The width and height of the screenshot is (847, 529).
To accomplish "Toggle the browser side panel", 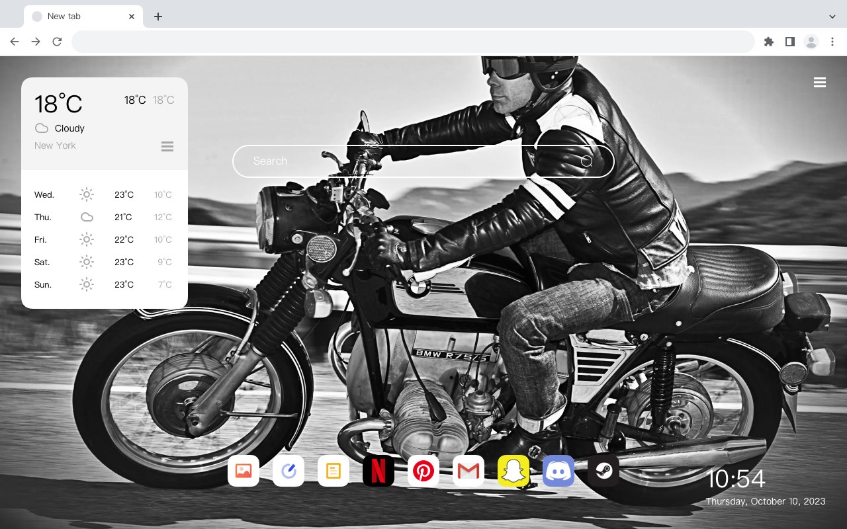I will click(x=789, y=42).
